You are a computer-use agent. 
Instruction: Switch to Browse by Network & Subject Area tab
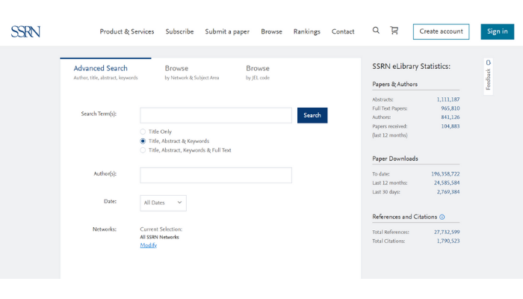[x=192, y=72]
